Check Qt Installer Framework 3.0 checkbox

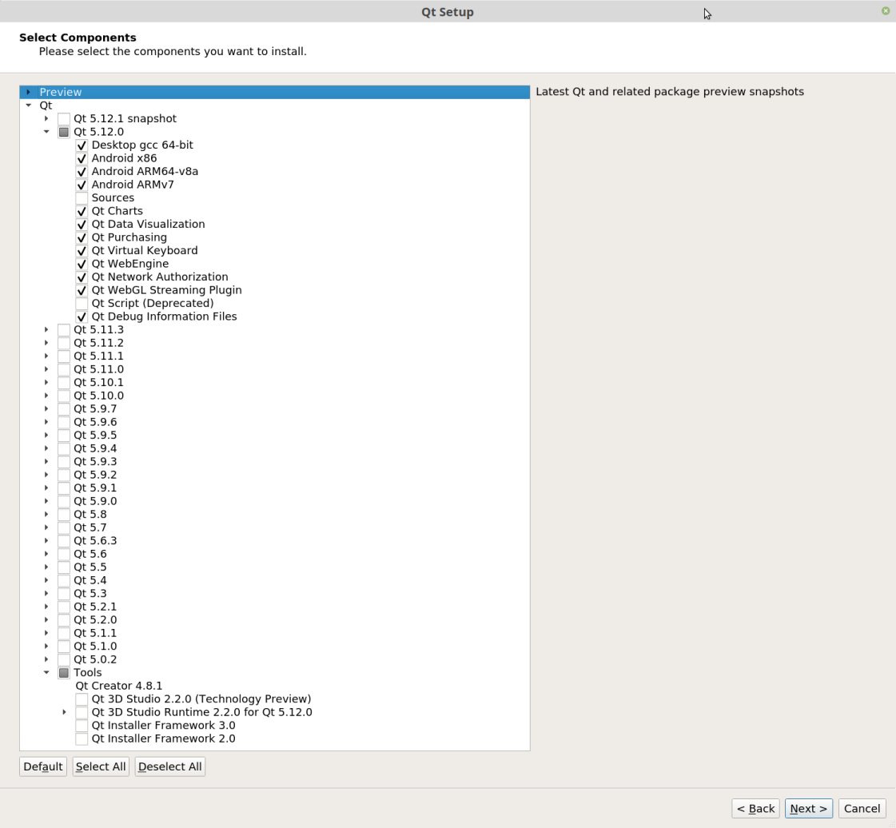pyautogui.click(x=82, y=725)
